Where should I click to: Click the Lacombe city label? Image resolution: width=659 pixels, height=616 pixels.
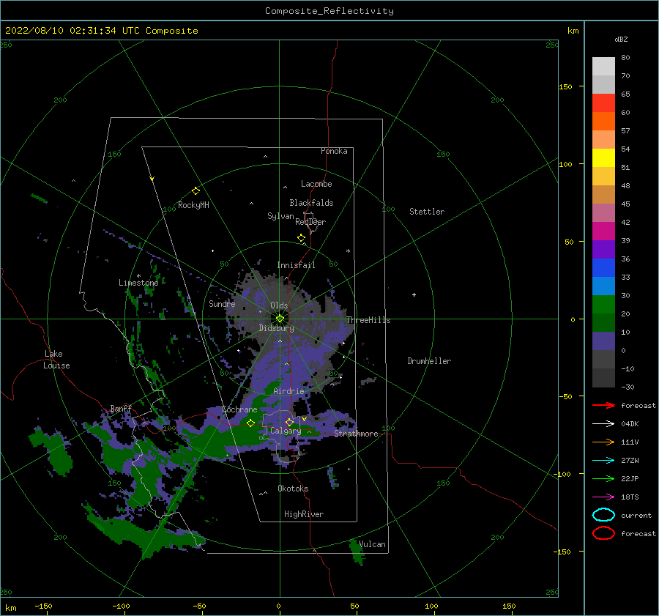(316, 184)
